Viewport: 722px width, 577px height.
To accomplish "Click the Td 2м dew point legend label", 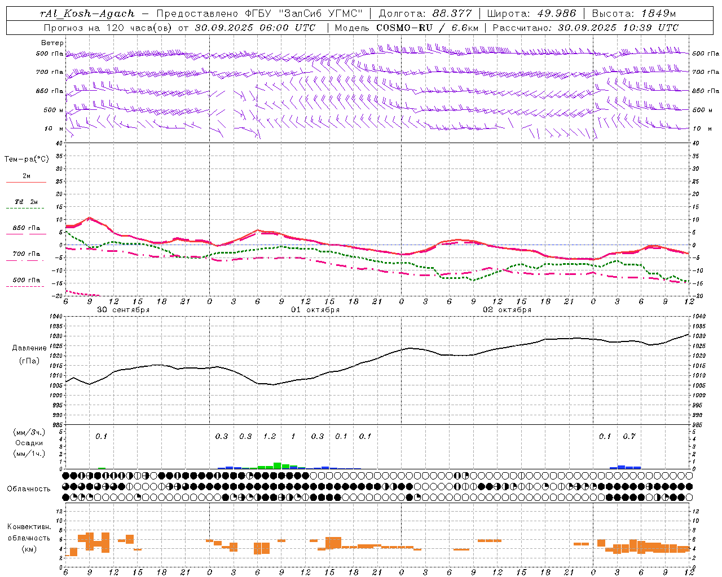I will coord(27,202).
